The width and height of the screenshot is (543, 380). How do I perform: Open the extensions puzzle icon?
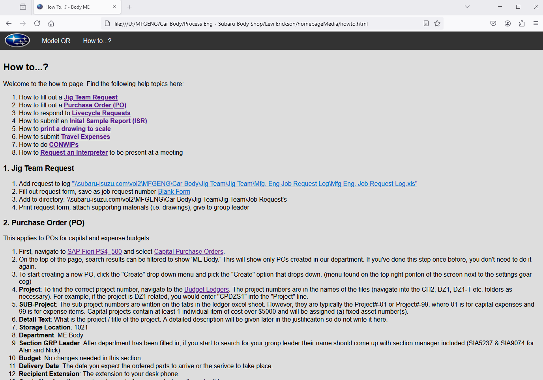522,24
